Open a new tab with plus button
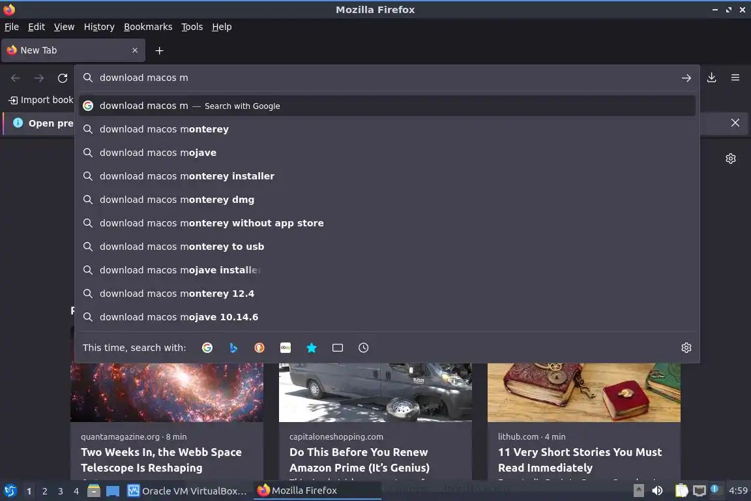Screen dimensions: 751x501 pos(160,50)
